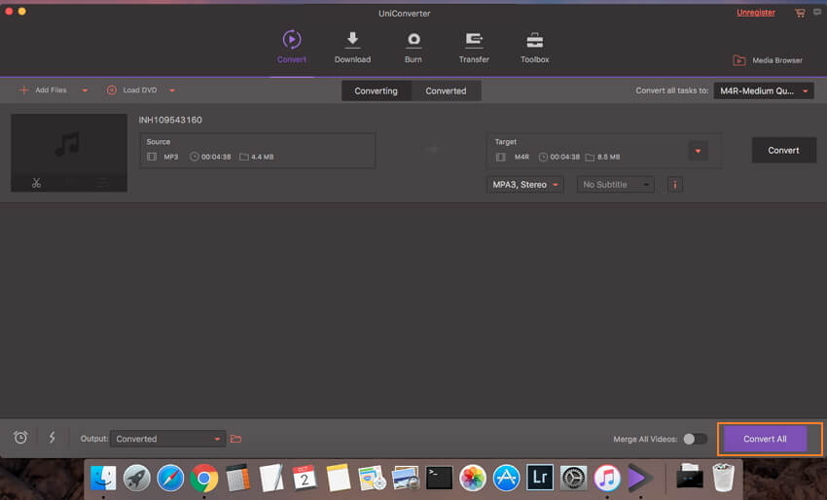Open the Toolbox section
The height and width of the screenshot is (500, 827).
click(535, 47)
